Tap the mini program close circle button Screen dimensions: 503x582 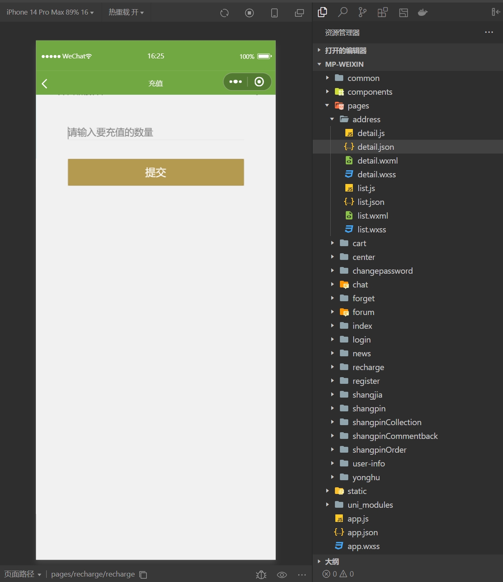[x=259, y=82]
